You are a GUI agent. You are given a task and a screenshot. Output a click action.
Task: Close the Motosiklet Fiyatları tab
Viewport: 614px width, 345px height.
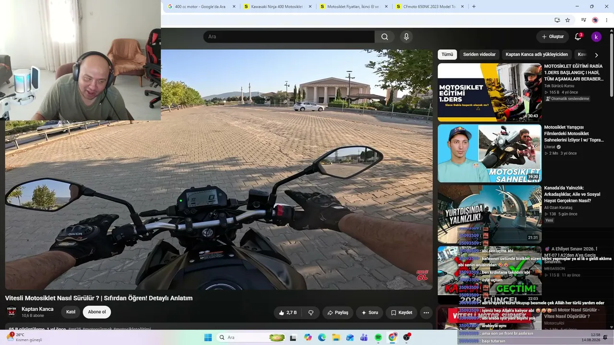pyautogui.click(x=386, y=7)
